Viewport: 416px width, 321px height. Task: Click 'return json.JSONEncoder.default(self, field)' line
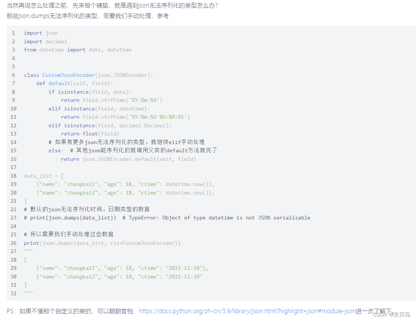pyautogui.click(x=128, y=159)
